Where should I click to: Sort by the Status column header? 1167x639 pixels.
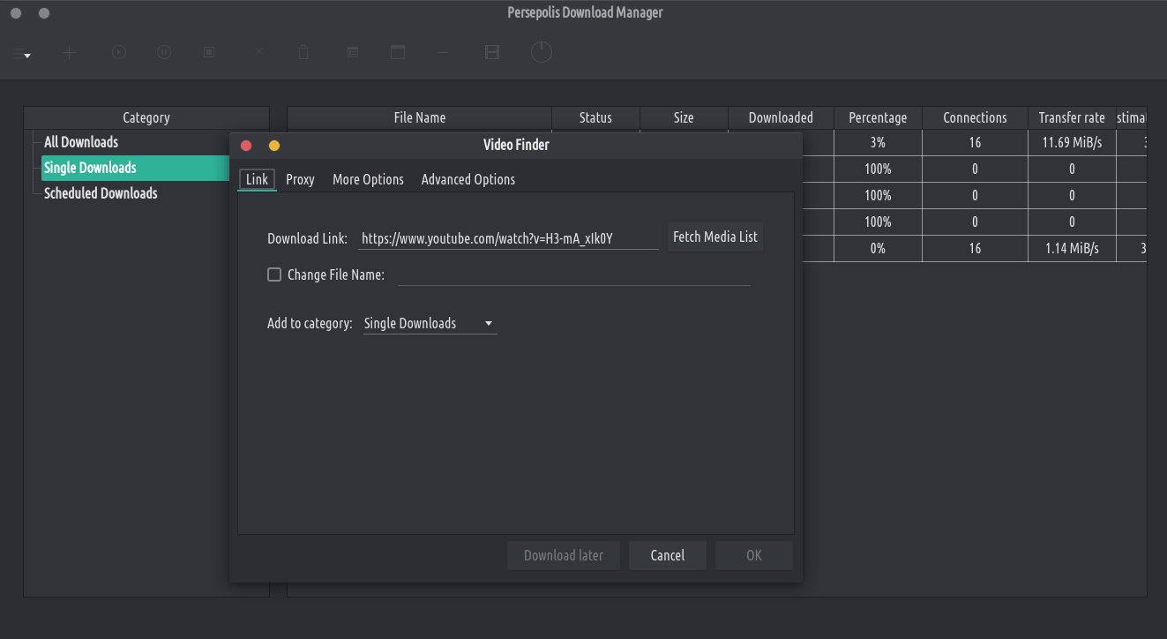click(x=595, y=117)
